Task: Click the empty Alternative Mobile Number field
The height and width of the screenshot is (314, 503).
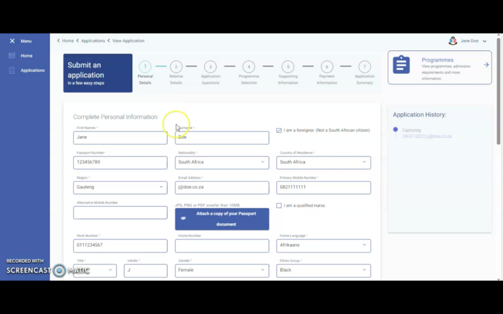Action: [x=121, y=213]
